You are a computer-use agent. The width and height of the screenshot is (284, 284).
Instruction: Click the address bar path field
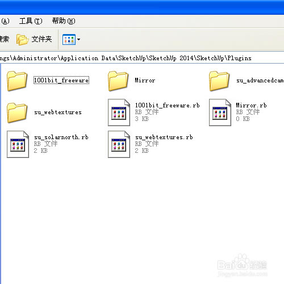coord(142,58)
